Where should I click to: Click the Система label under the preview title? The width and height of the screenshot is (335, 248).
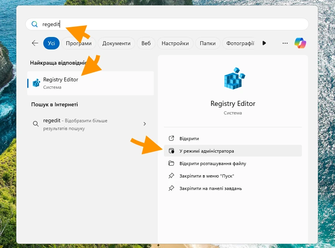233,113
